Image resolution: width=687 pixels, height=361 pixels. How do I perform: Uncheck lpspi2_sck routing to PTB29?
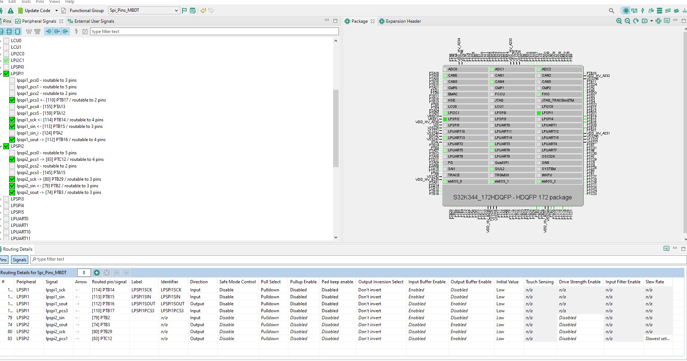tap(12, 179)
